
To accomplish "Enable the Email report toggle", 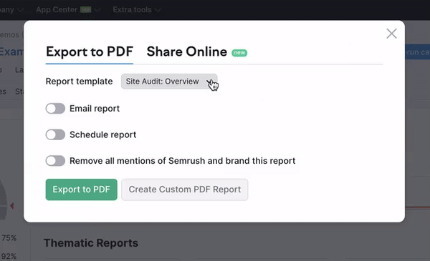I will (55, 109).
